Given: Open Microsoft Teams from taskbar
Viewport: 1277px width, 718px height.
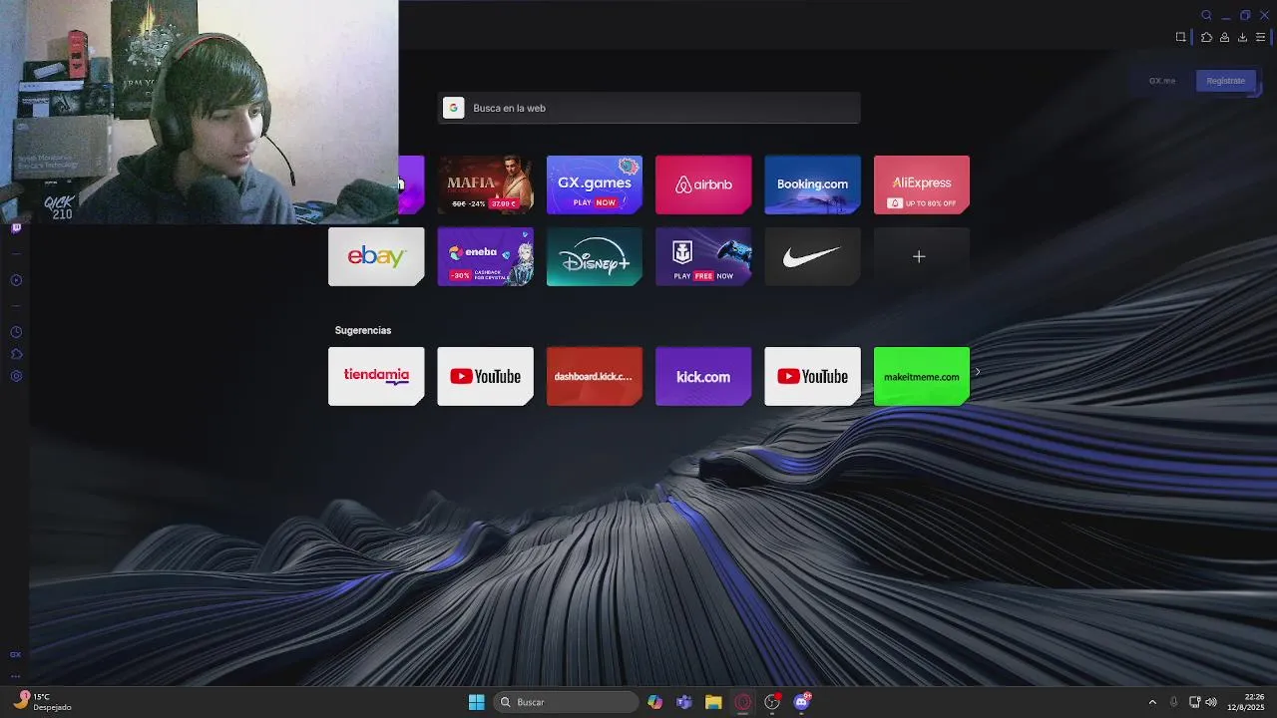Looking at the screenshot, I should pyautogui.click(x=684, y=702).
